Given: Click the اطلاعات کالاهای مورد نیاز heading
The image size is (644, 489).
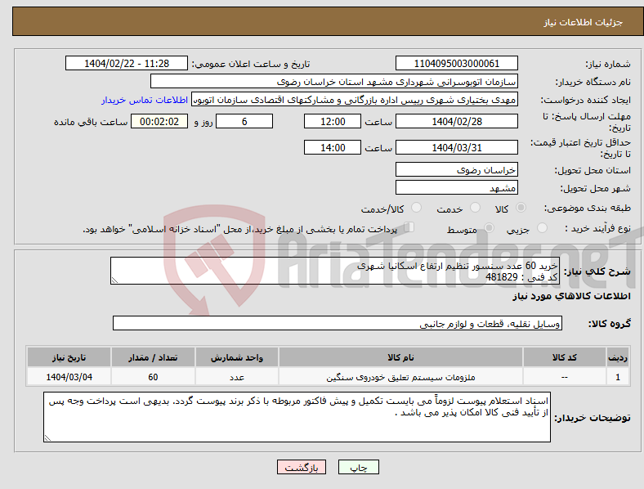Looking at the screenshot, I should (571, 296).
